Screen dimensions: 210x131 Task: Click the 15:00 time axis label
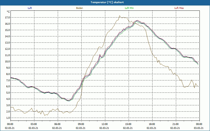129,124
